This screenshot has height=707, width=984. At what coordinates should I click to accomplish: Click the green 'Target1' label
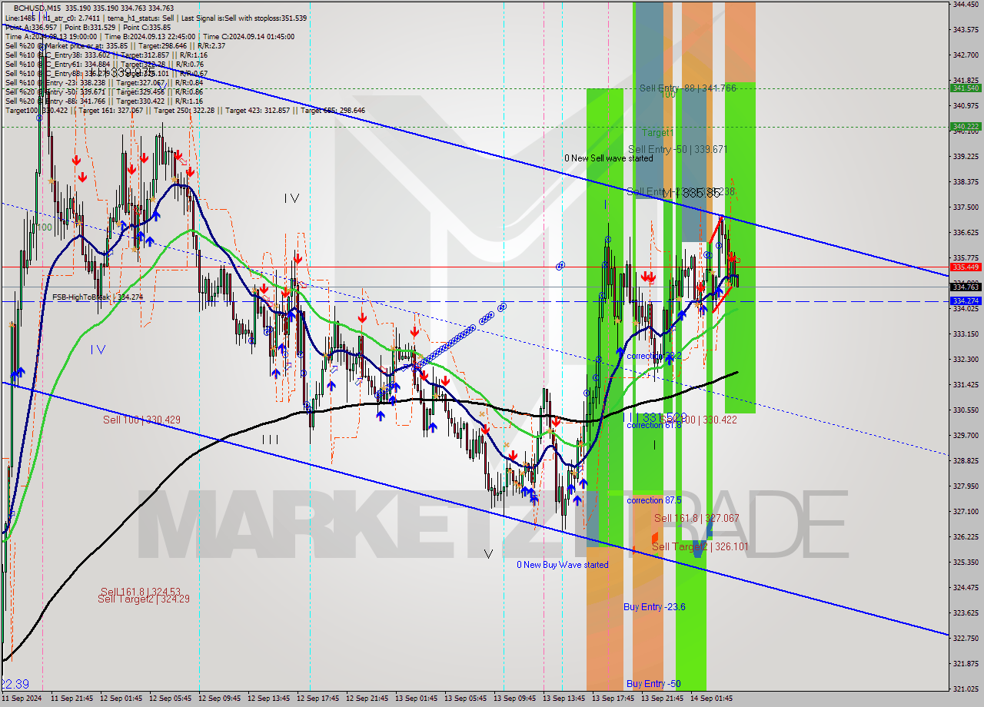657,133
